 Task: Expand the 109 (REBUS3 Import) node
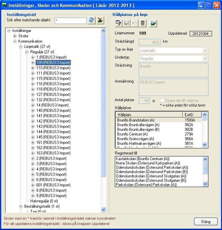click(33, 63)
